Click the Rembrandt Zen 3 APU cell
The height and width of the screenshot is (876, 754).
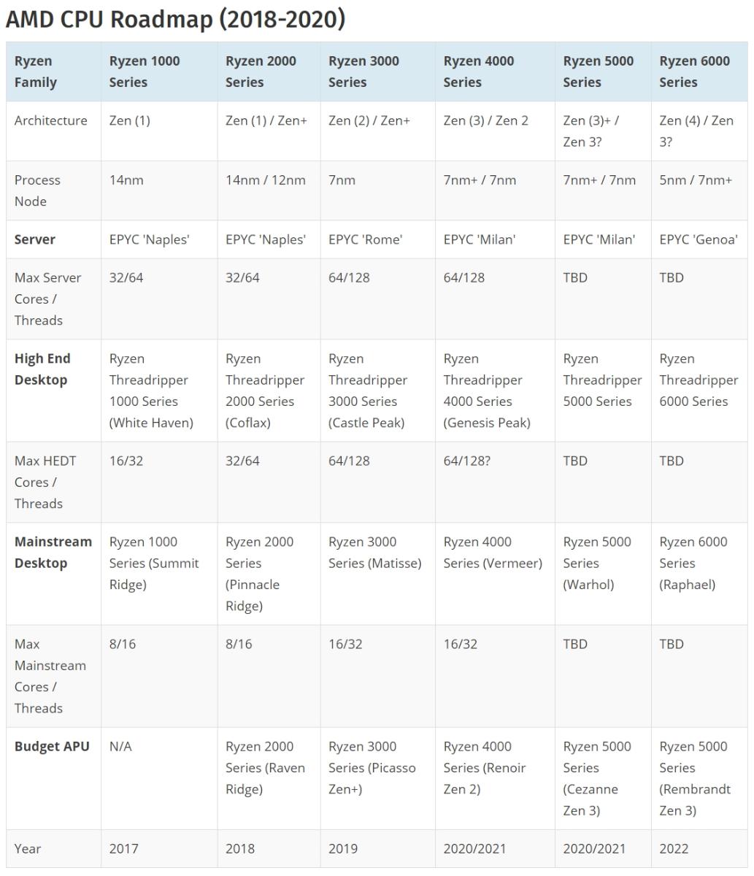(694, 778)
